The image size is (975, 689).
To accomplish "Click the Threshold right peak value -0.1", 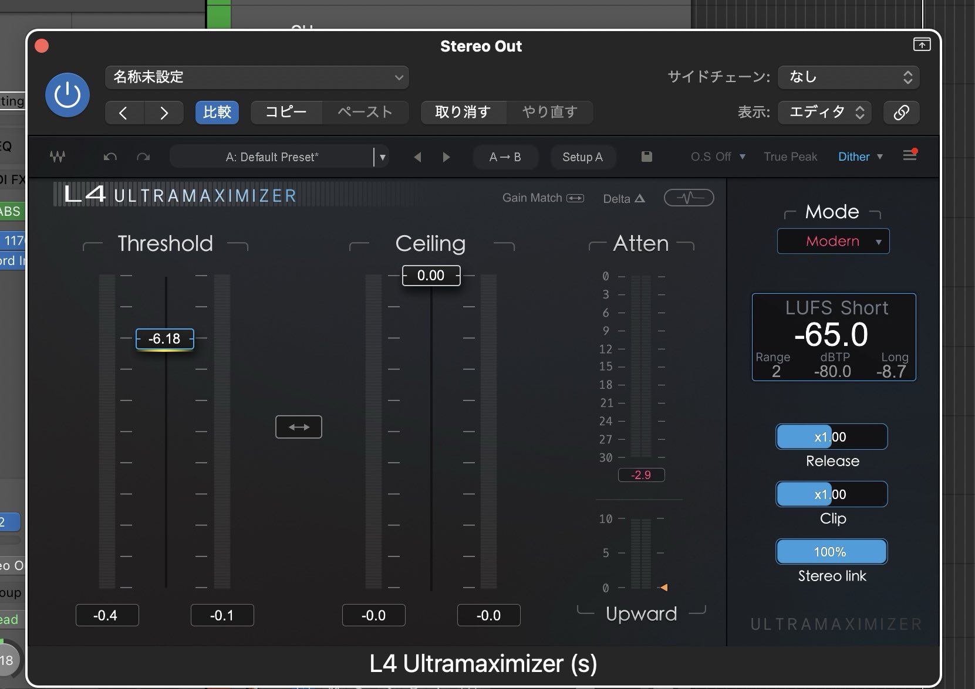I will click(222, 615).
